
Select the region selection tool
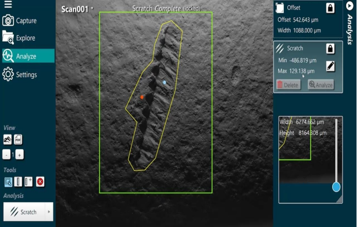pos(8,182)
